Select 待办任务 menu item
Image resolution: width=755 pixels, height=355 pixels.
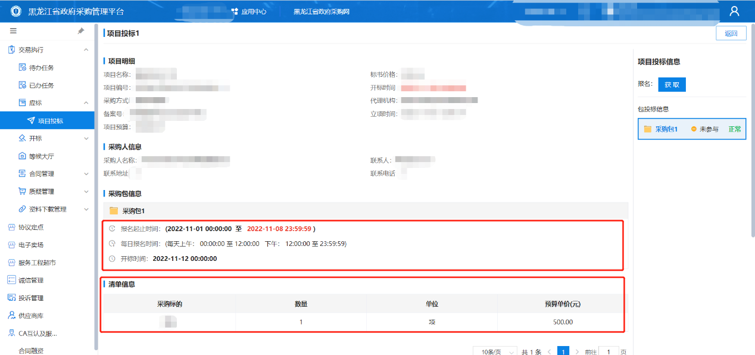pos(42,68)
